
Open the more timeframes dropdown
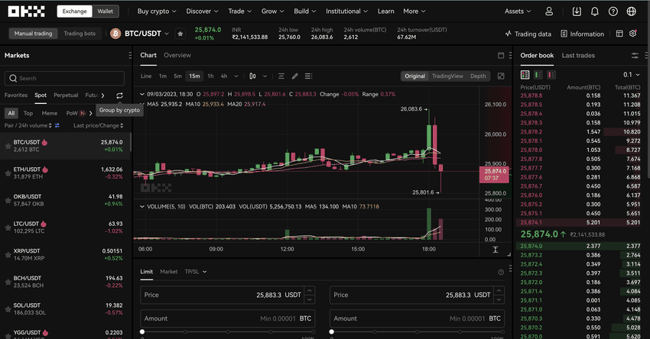pyautogui.click(x=236, y=76)
